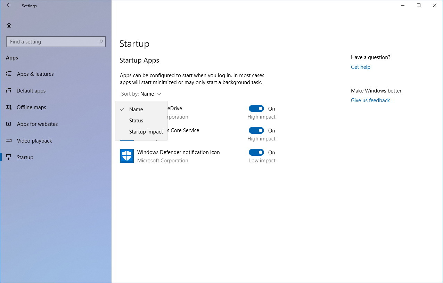
Task: Click the Apps & features list icon
Action: (x=9, y=74)
